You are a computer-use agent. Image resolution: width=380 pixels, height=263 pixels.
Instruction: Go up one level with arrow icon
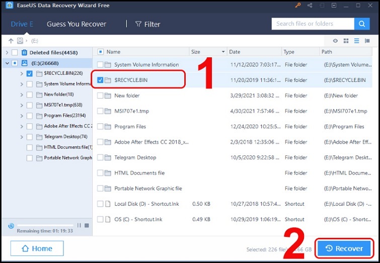click(11, 41)
